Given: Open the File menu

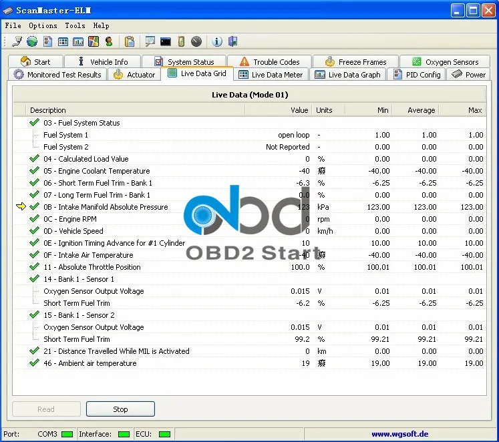Looking at the screenshot, I should 13,25.
